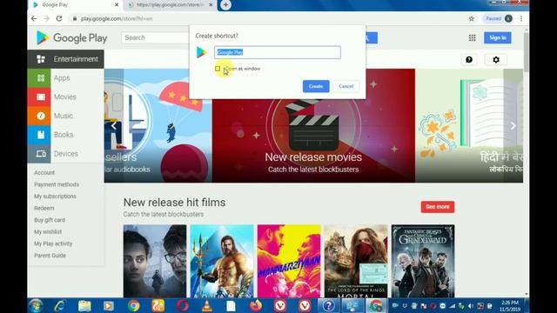The height and width of the screenshot is (313, 557).
Task: Open the settings gear icon
Action: click(496, 60)
